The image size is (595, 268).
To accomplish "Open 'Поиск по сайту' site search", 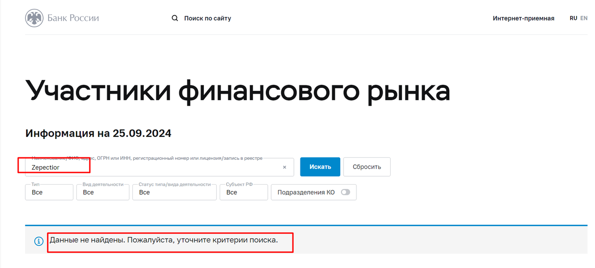I will (x=207, y=18).
